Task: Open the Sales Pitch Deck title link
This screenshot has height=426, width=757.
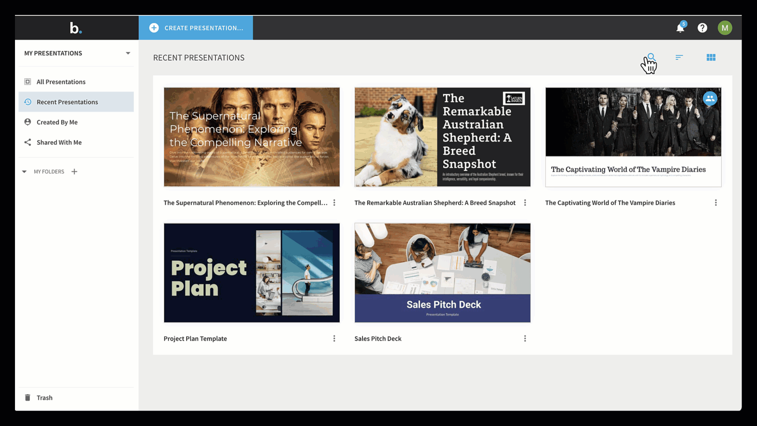Action: coord(378,338)
